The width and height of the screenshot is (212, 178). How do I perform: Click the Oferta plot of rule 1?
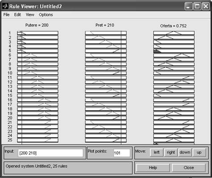174,33
